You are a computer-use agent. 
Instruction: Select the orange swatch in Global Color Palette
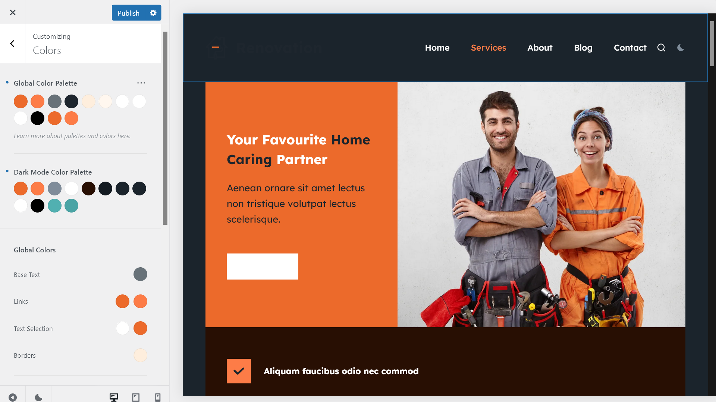[21, 101]
